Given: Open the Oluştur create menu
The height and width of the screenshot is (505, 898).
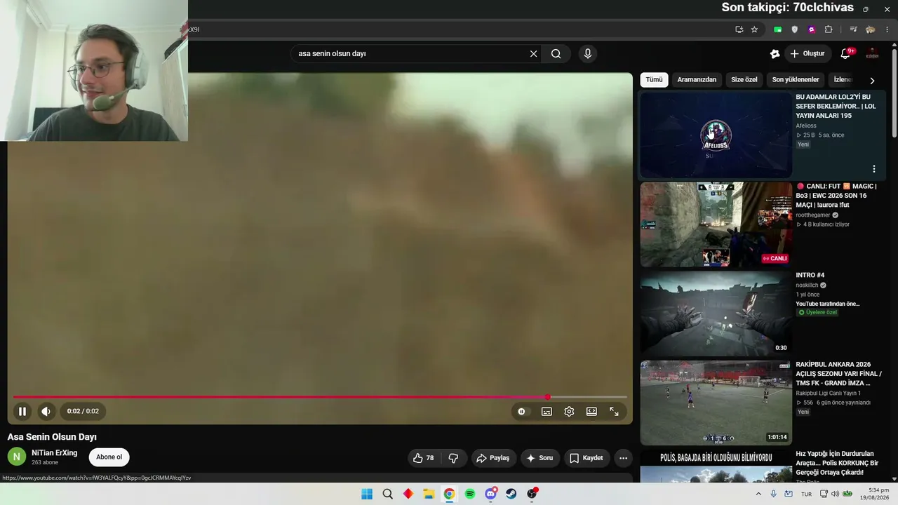Looking at the screenshot, I should pos(807,53).
